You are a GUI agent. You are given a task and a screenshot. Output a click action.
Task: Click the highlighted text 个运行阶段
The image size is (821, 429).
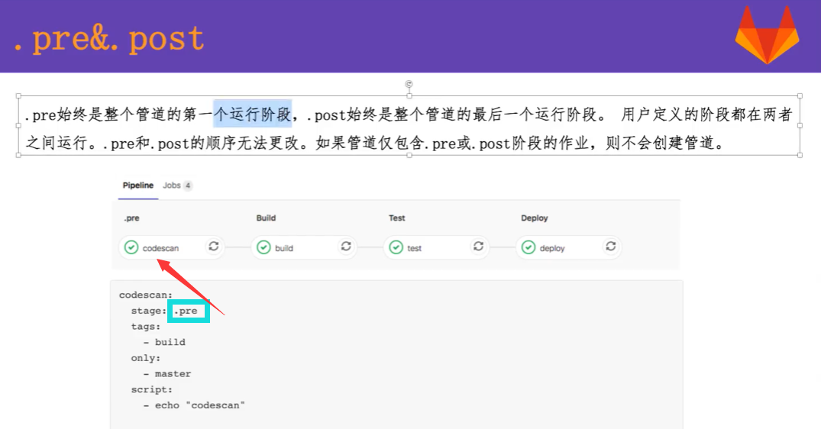pos(252,114)
